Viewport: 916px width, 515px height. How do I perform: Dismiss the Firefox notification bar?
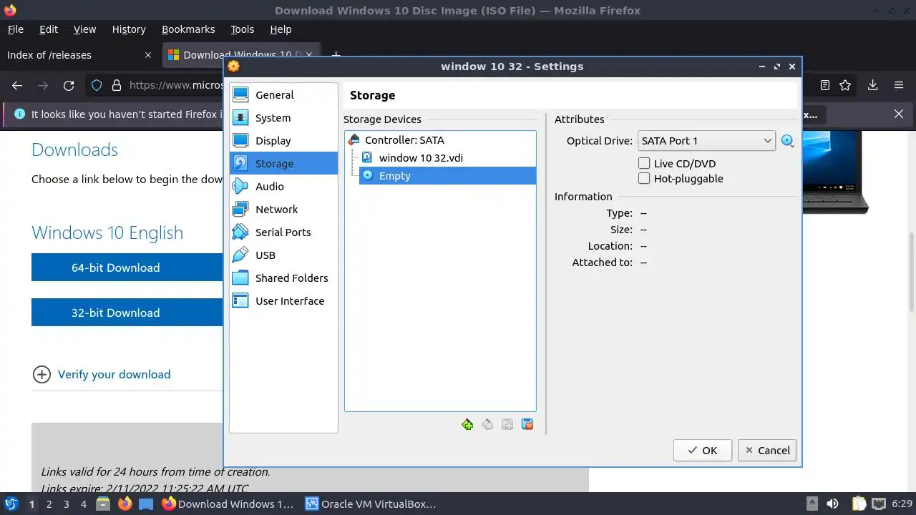(899, 114)
